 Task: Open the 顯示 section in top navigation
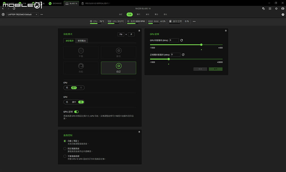(139, 14)
